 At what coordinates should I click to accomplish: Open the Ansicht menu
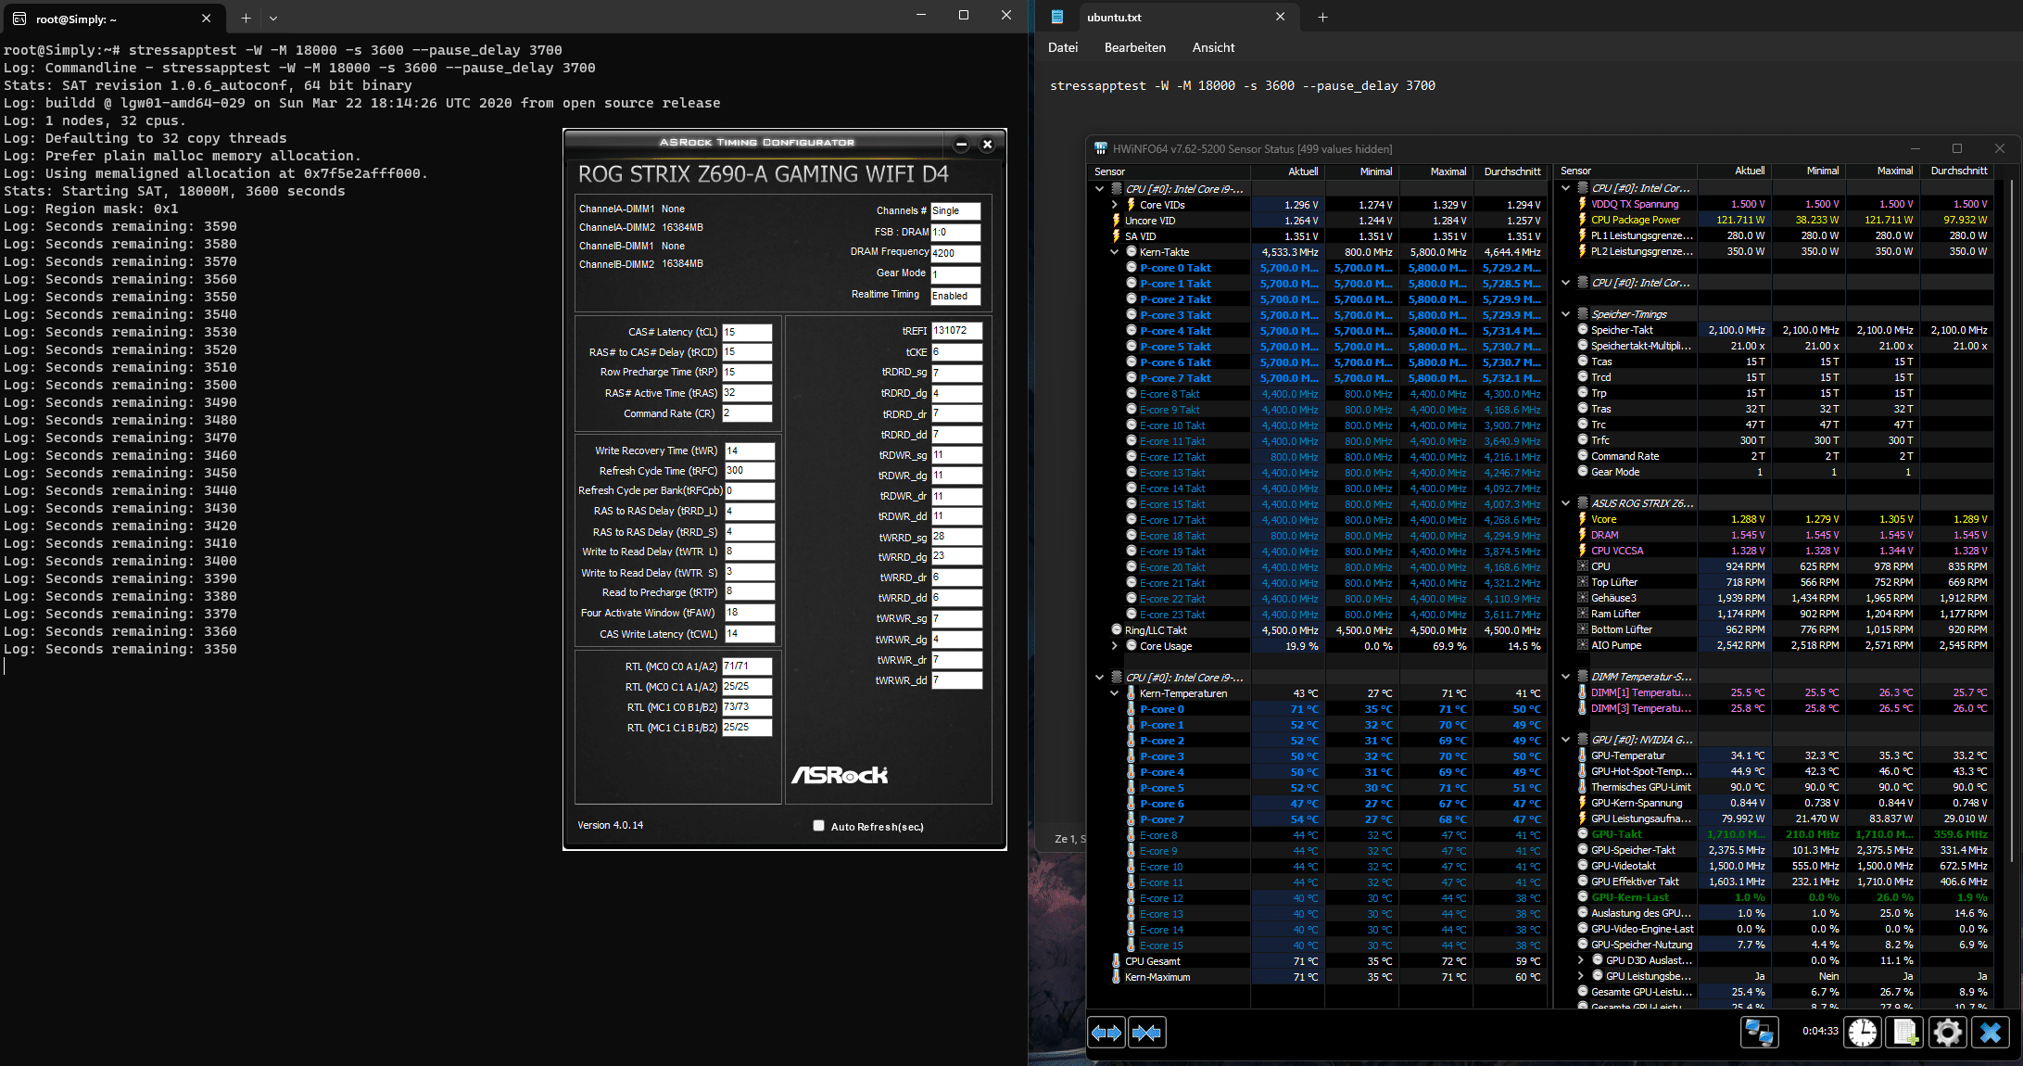(x=1213, y=47)
